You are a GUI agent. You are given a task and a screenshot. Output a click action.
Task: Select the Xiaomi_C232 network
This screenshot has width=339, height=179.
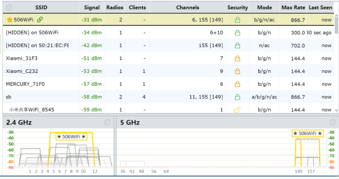tap(168, 71)
